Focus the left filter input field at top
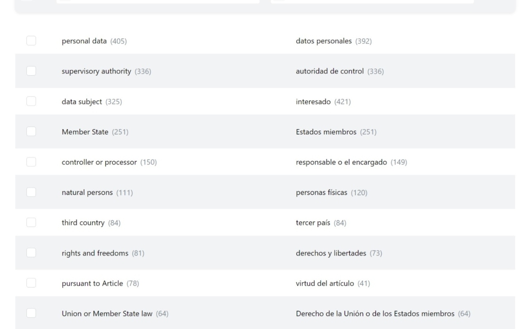The width and height of the screenshot is (527, 329). [158, 2]
